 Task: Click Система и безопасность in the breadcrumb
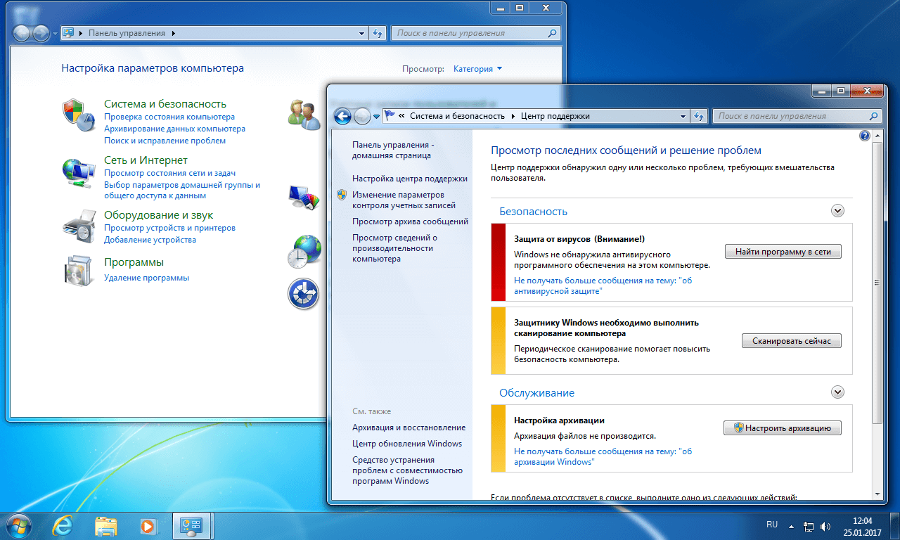coord(458,116)
